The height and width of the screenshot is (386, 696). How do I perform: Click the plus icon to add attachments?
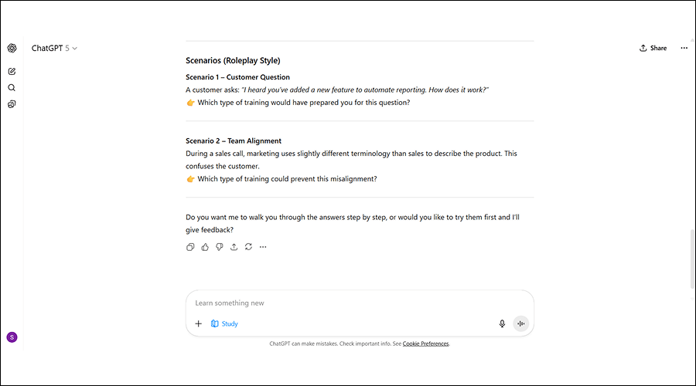click(198, 324)
